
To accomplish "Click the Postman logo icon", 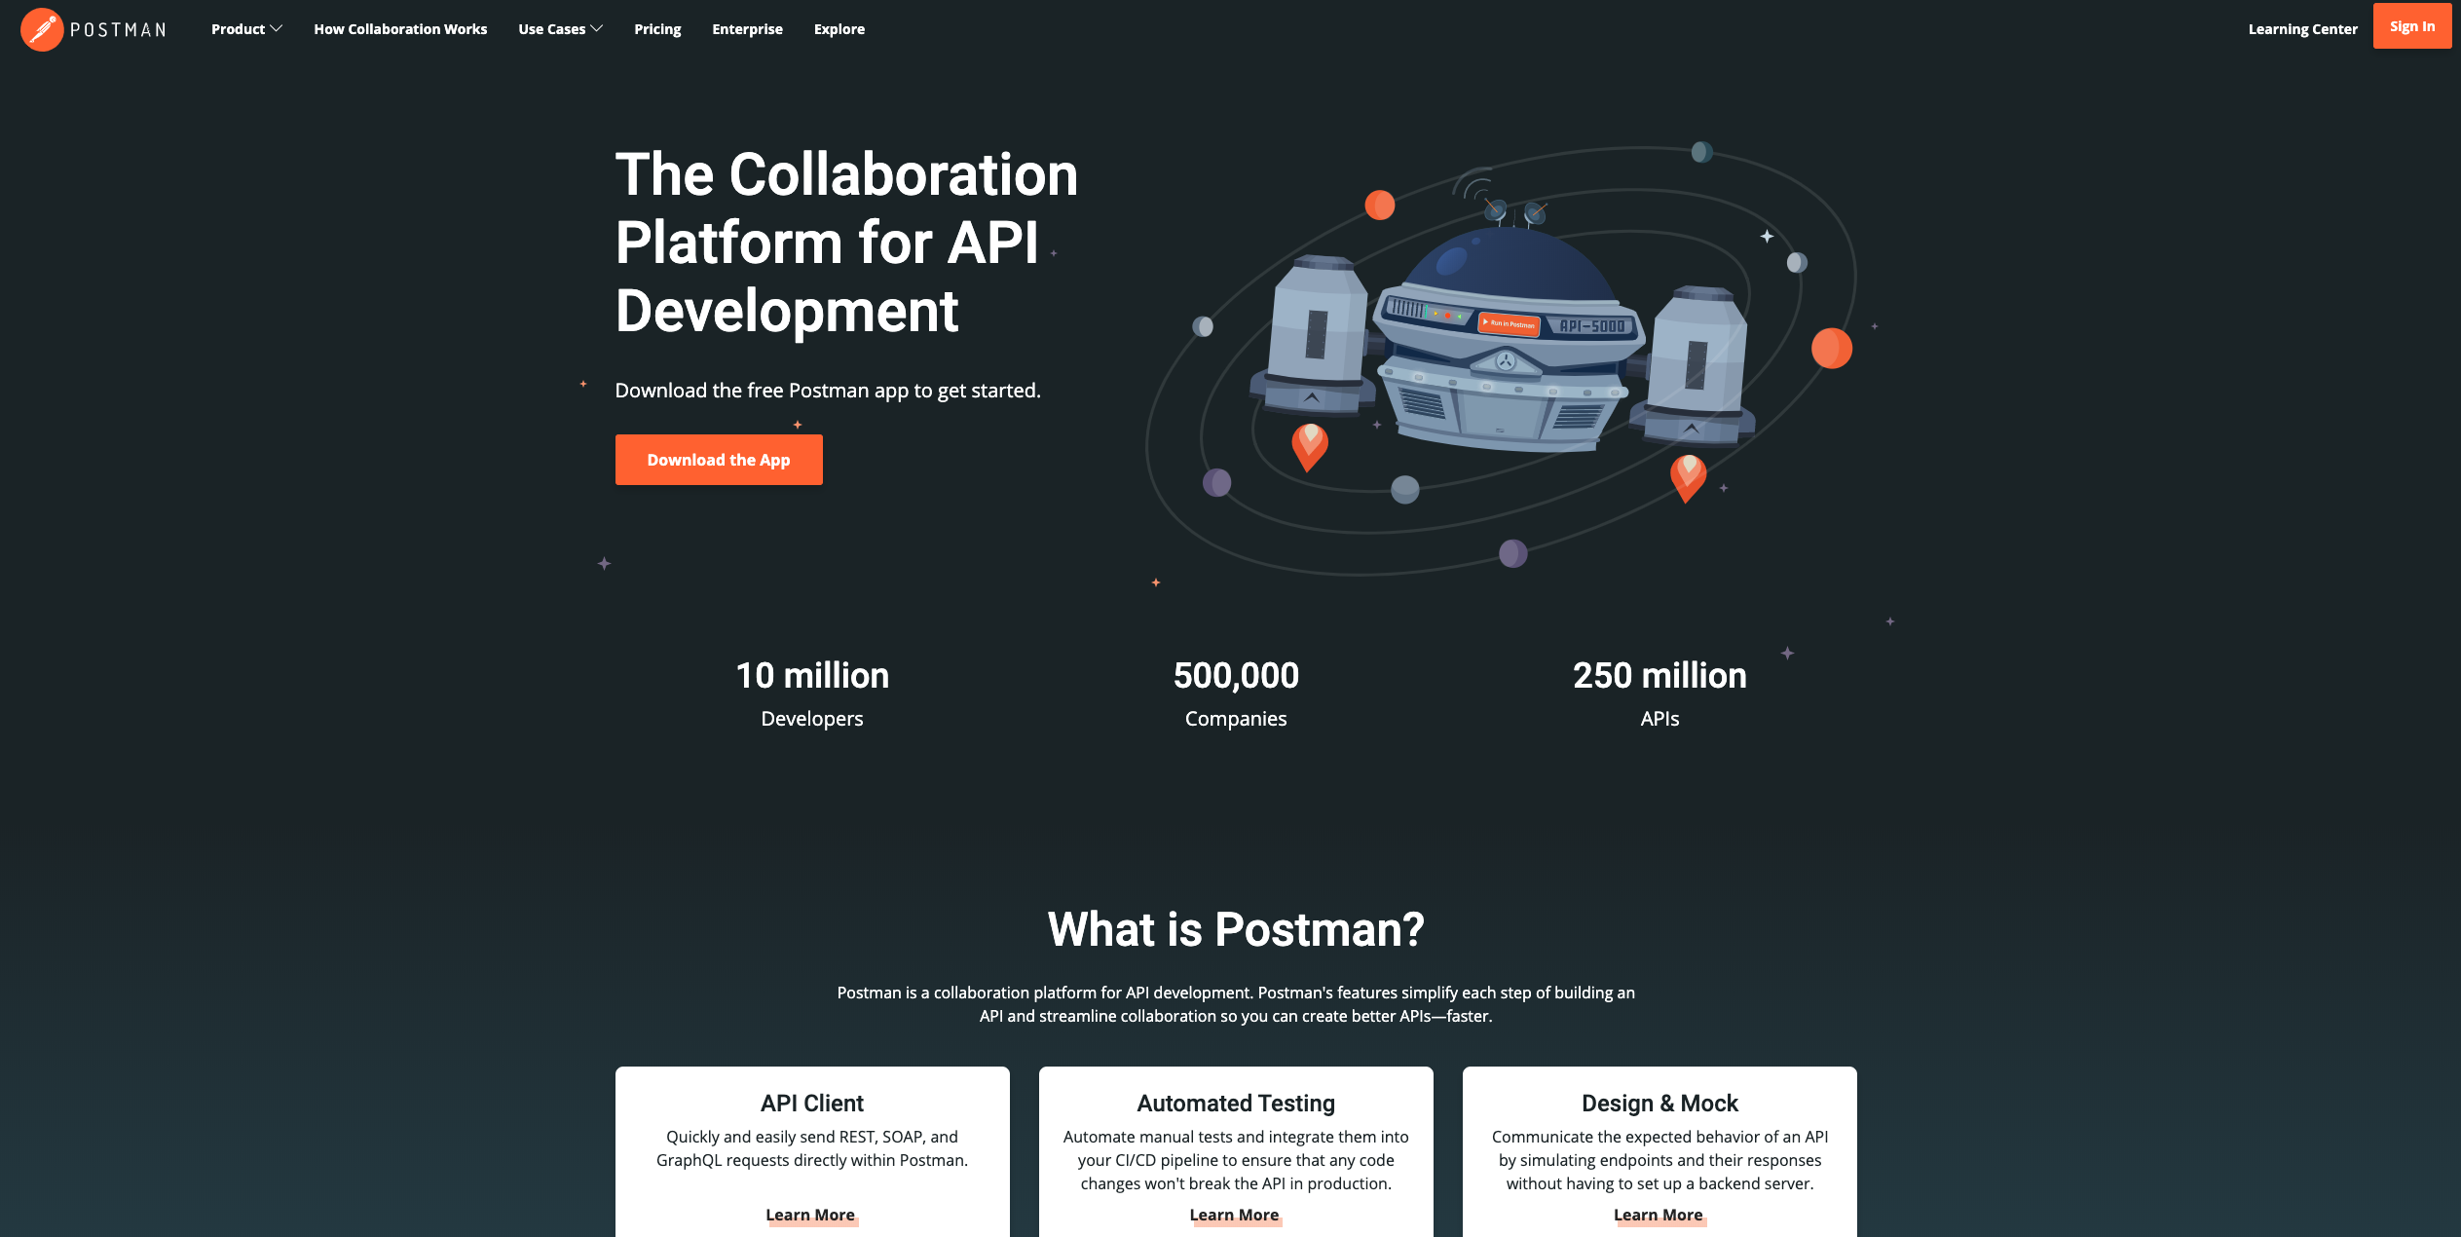I will (x=43, y=28).
